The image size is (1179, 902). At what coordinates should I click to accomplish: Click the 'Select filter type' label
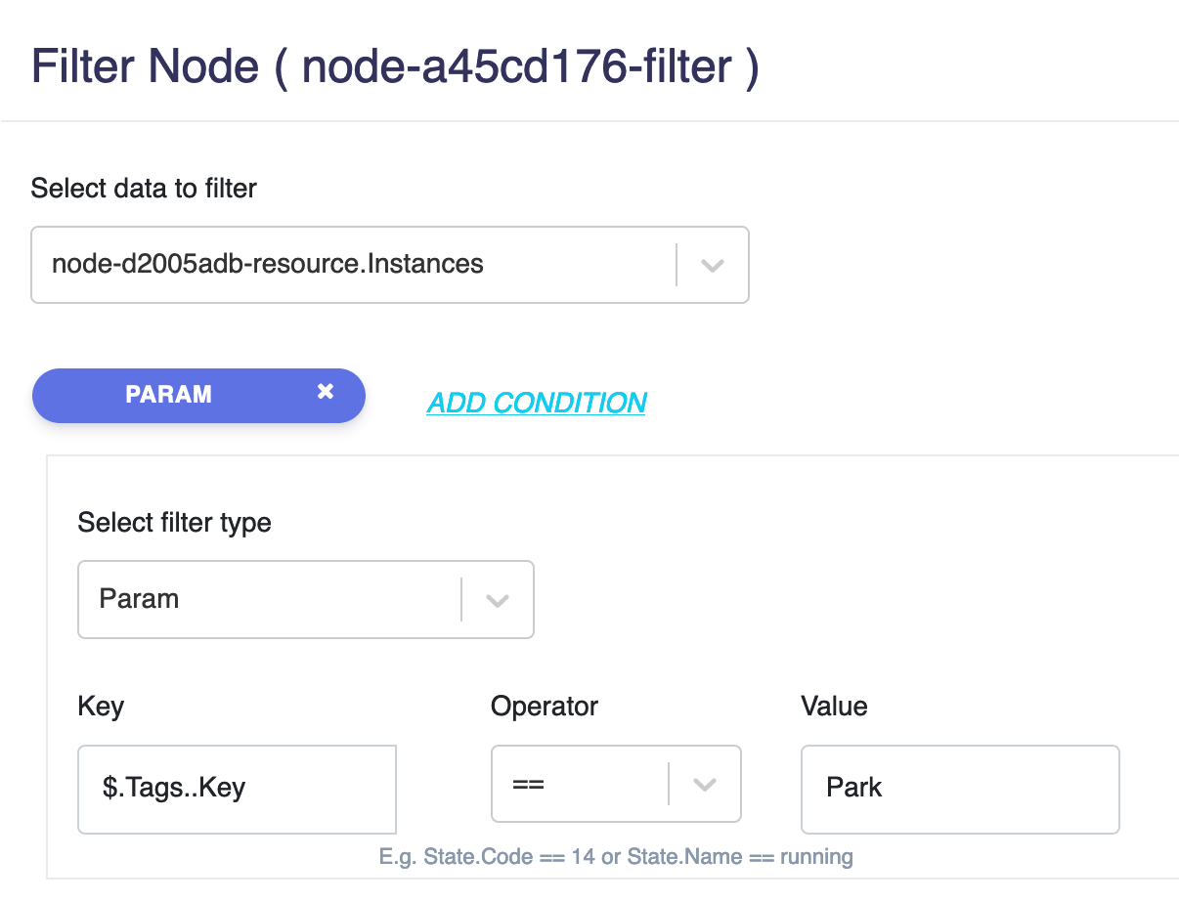(174, 523)
